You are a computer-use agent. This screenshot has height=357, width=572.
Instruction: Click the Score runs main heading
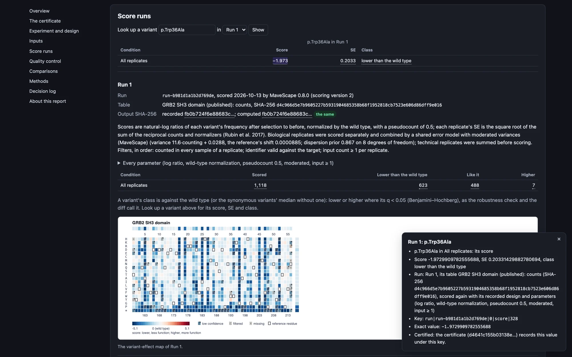point(134,16)
